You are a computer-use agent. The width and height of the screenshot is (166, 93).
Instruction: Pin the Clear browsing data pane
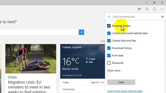[x=162, y=17]
